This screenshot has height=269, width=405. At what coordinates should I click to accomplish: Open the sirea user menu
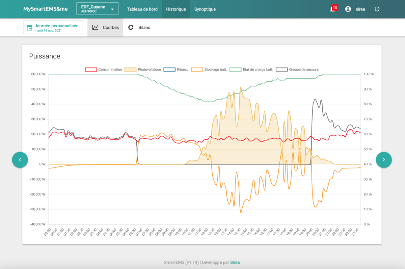tap(355, 9)
